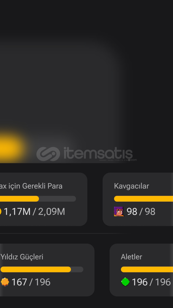Click the 98 / 98 brawler count
This screenshot has width=173, height=308.
point(141,212)
